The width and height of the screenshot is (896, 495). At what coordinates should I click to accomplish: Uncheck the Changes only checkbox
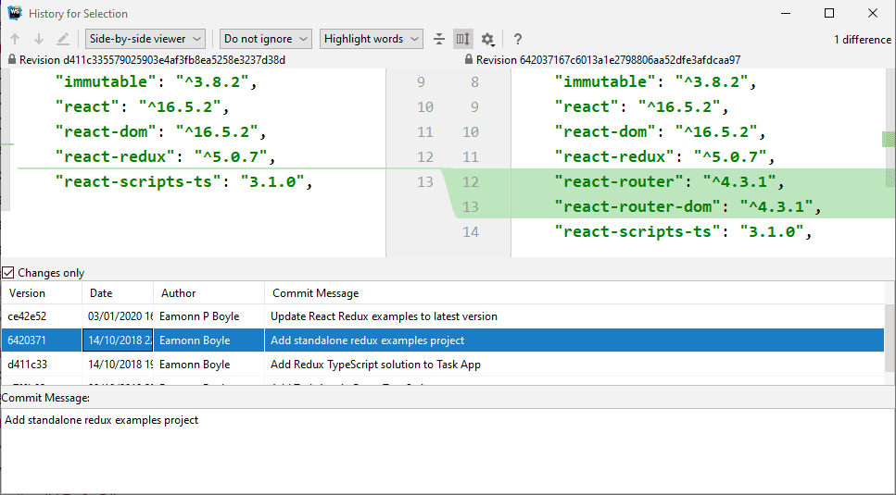(x=8, y=273)
